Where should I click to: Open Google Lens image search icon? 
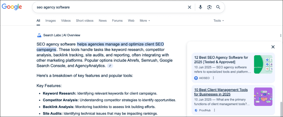[209, 7]
